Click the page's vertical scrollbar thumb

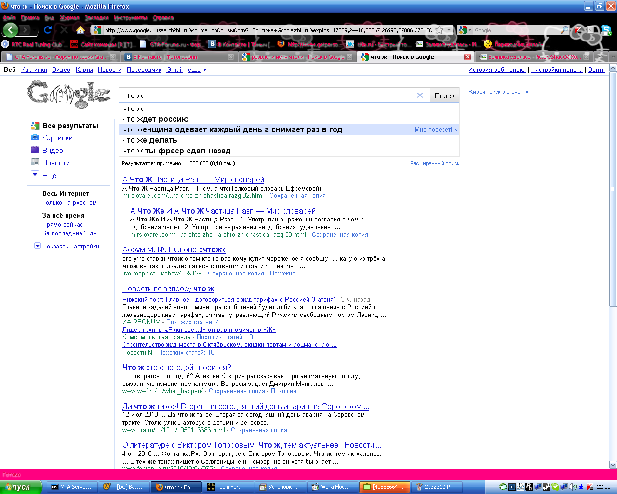coord(613,189)
